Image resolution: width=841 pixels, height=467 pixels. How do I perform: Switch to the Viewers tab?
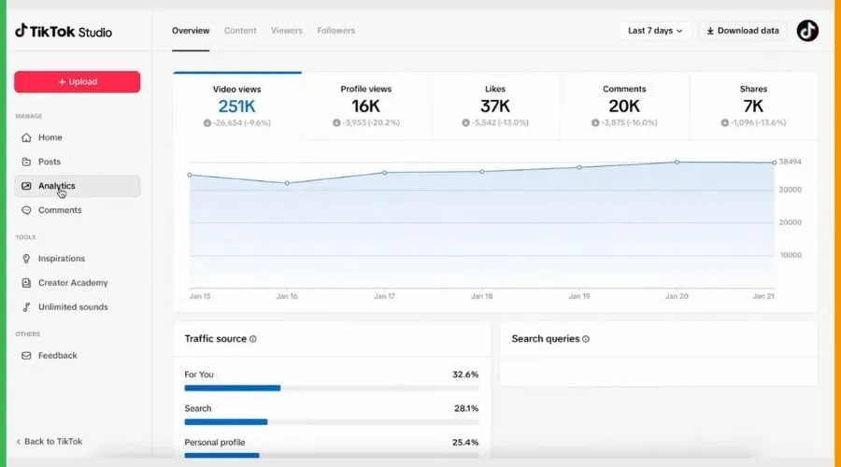coord(287,31)
